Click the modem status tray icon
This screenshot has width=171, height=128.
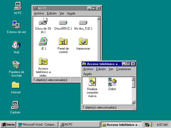pos(147,125)
